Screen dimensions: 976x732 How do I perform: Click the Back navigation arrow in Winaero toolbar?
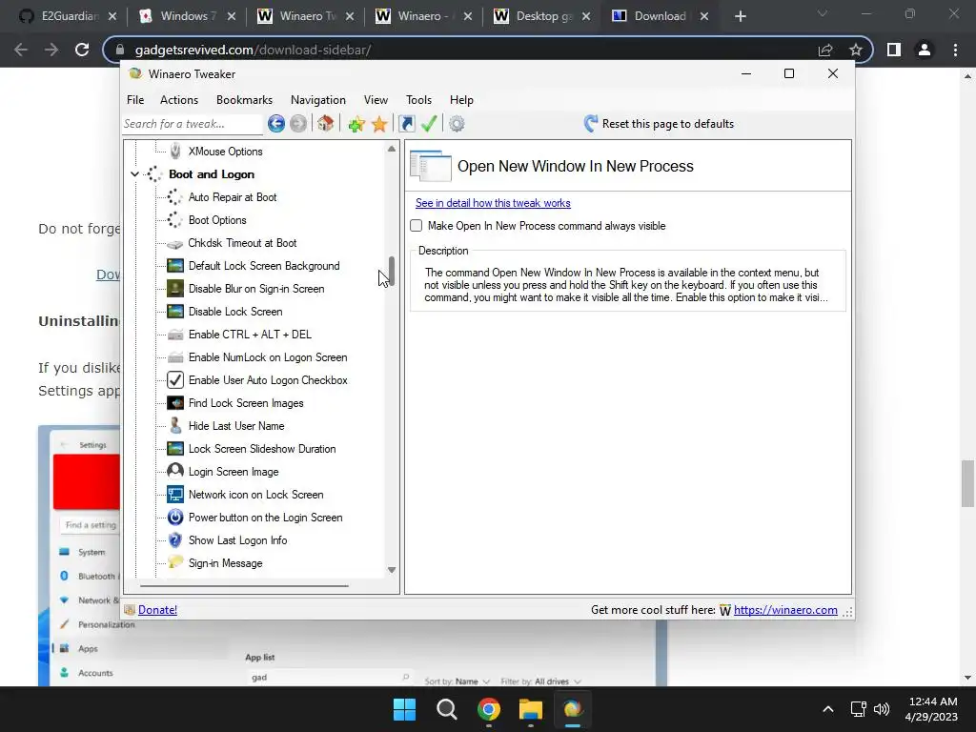pos(276,124)
